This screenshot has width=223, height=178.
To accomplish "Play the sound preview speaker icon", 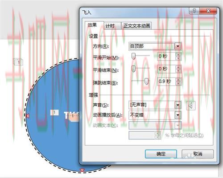I will point(191,105).
